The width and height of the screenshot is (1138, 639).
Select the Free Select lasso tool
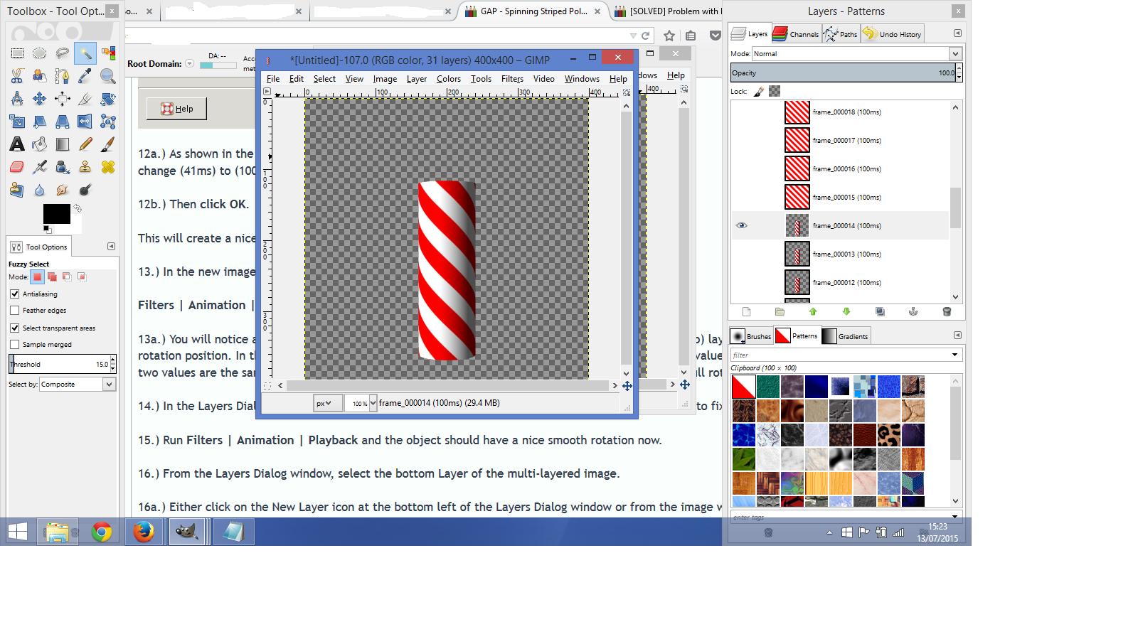63,53
